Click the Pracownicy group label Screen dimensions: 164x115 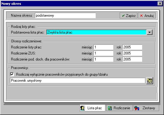pyautogui.click(x=20, y=68)
